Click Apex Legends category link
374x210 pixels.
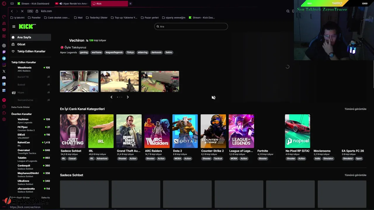pyautogui.click(x=68, y=52)
